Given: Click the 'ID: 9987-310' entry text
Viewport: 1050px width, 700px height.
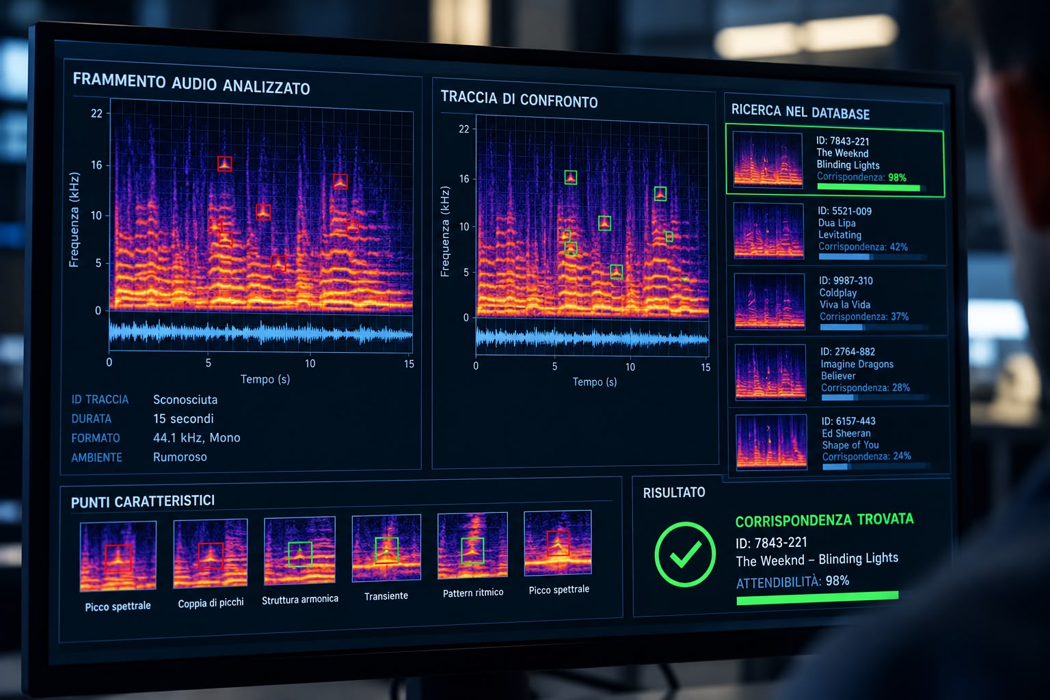Looking at the screenshot, I should tap(846, 280).
